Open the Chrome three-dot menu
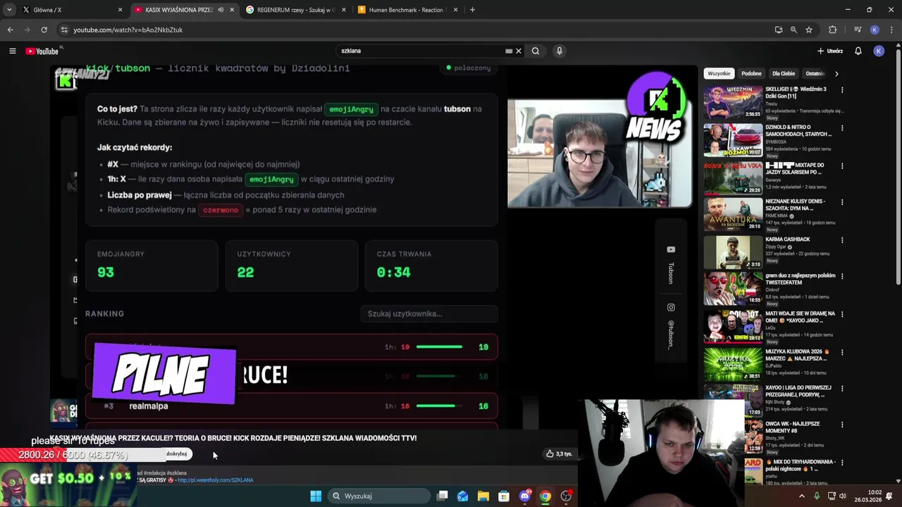The width and height of the screenshot is (902, 507). click(x=892, y=30)
